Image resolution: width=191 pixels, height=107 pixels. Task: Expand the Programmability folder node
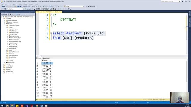point(6,56)
